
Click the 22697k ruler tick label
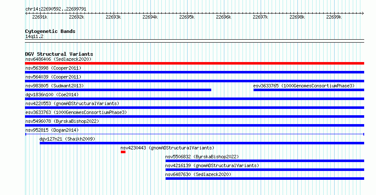(260, 17)
